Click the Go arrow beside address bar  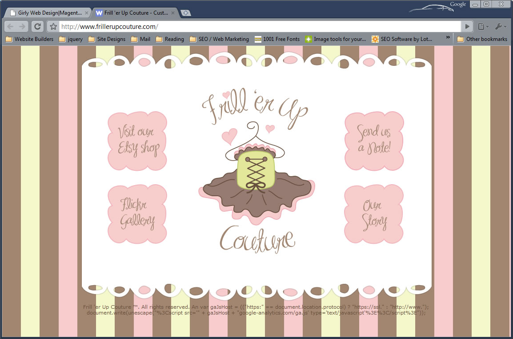(467, 27)
